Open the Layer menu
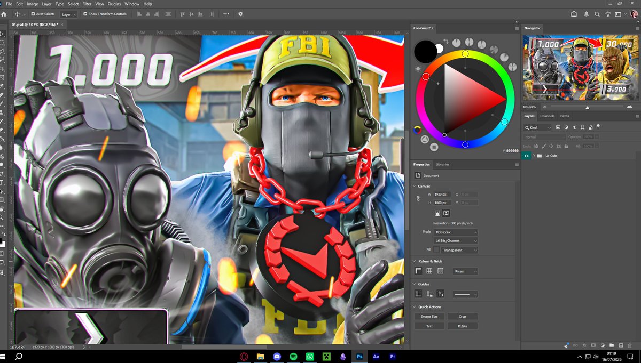 47,4
